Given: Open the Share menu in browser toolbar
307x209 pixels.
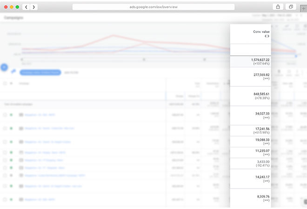Looking at the screenshot, I should pyautogui.click(x=278, y=7).
